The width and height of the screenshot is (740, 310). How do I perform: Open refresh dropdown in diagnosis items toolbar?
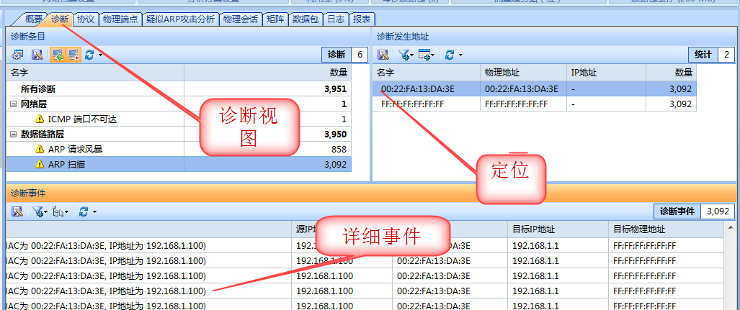[x=101, y=55]
